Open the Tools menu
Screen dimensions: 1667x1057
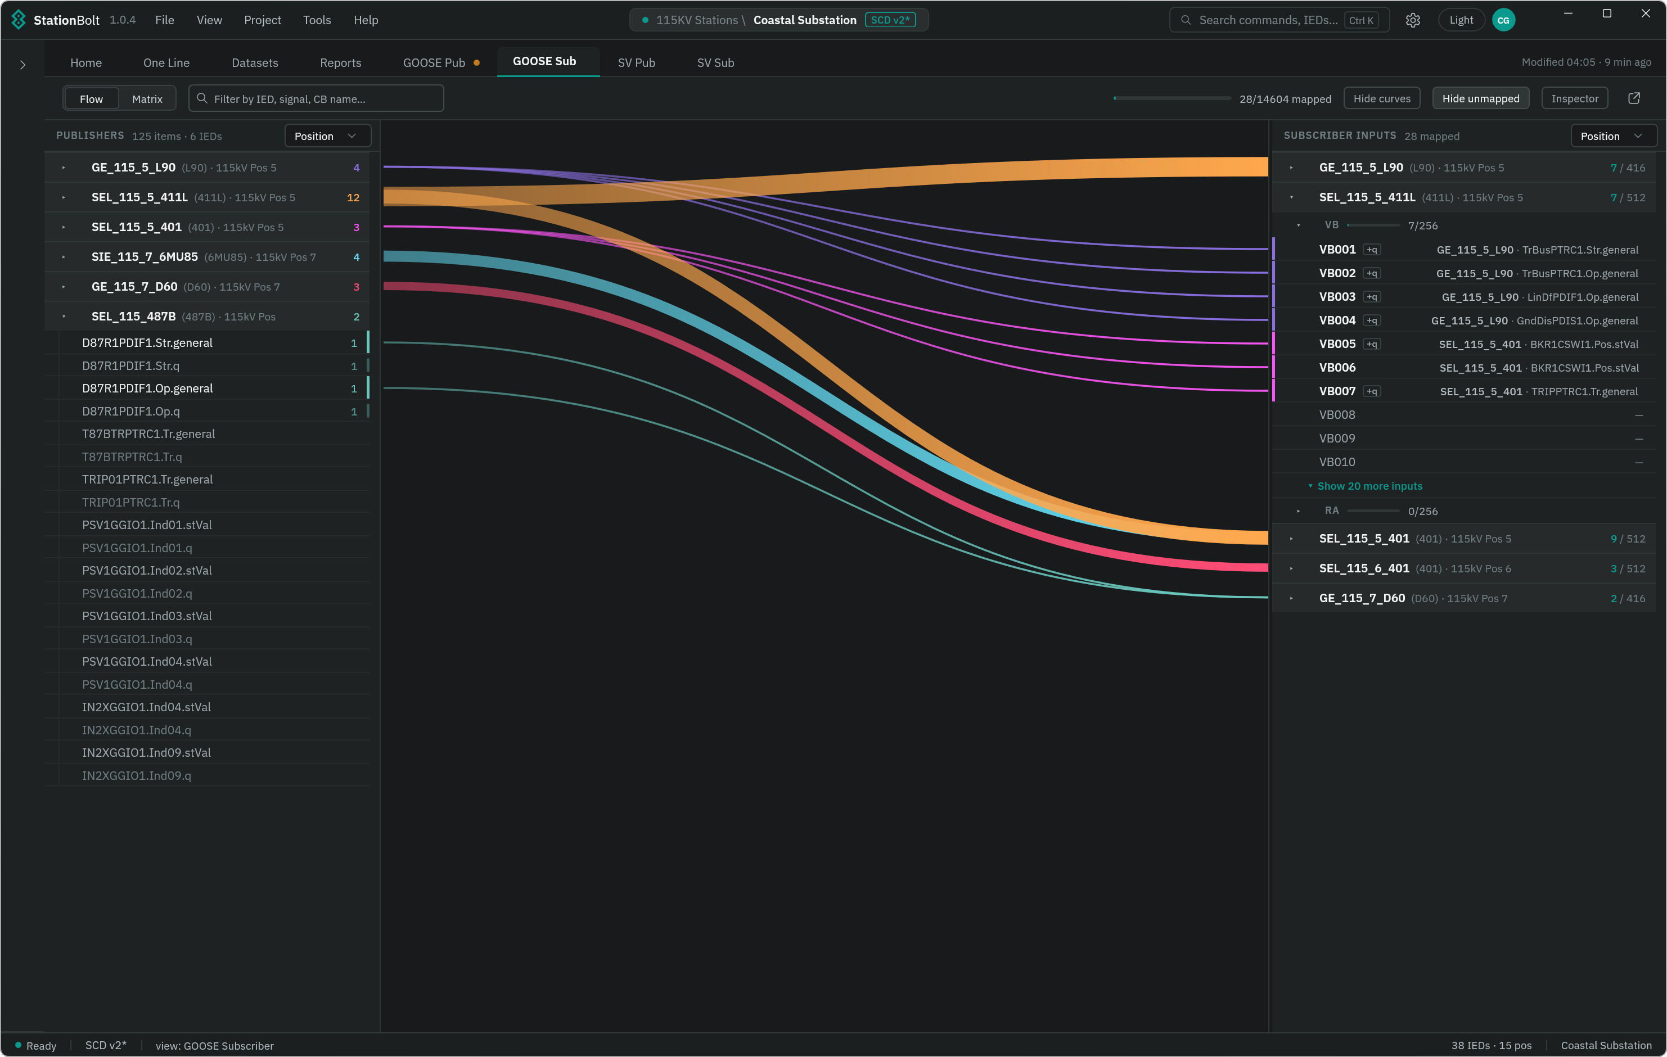pyautogui.click(x=317, y=20)
